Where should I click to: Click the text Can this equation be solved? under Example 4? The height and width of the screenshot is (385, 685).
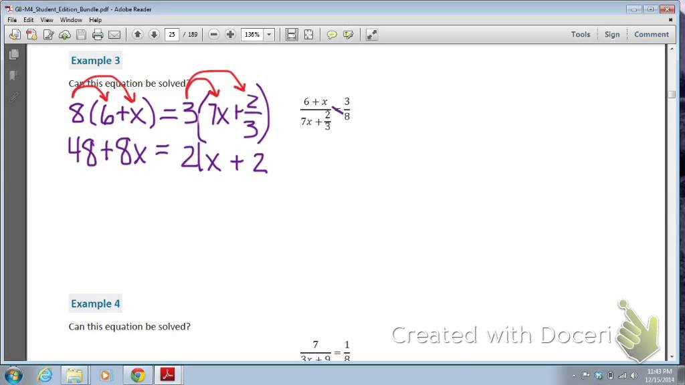[x=129, y=326]
